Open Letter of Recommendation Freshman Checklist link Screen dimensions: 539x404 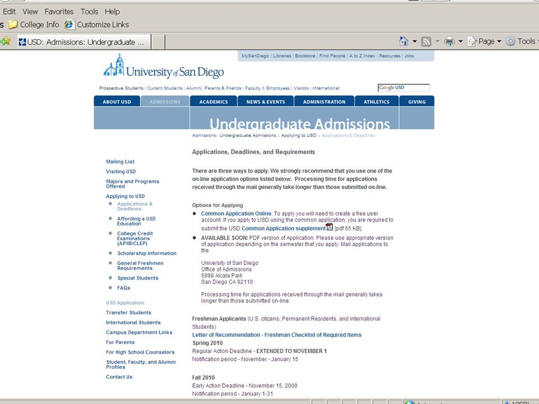[277, 335]
